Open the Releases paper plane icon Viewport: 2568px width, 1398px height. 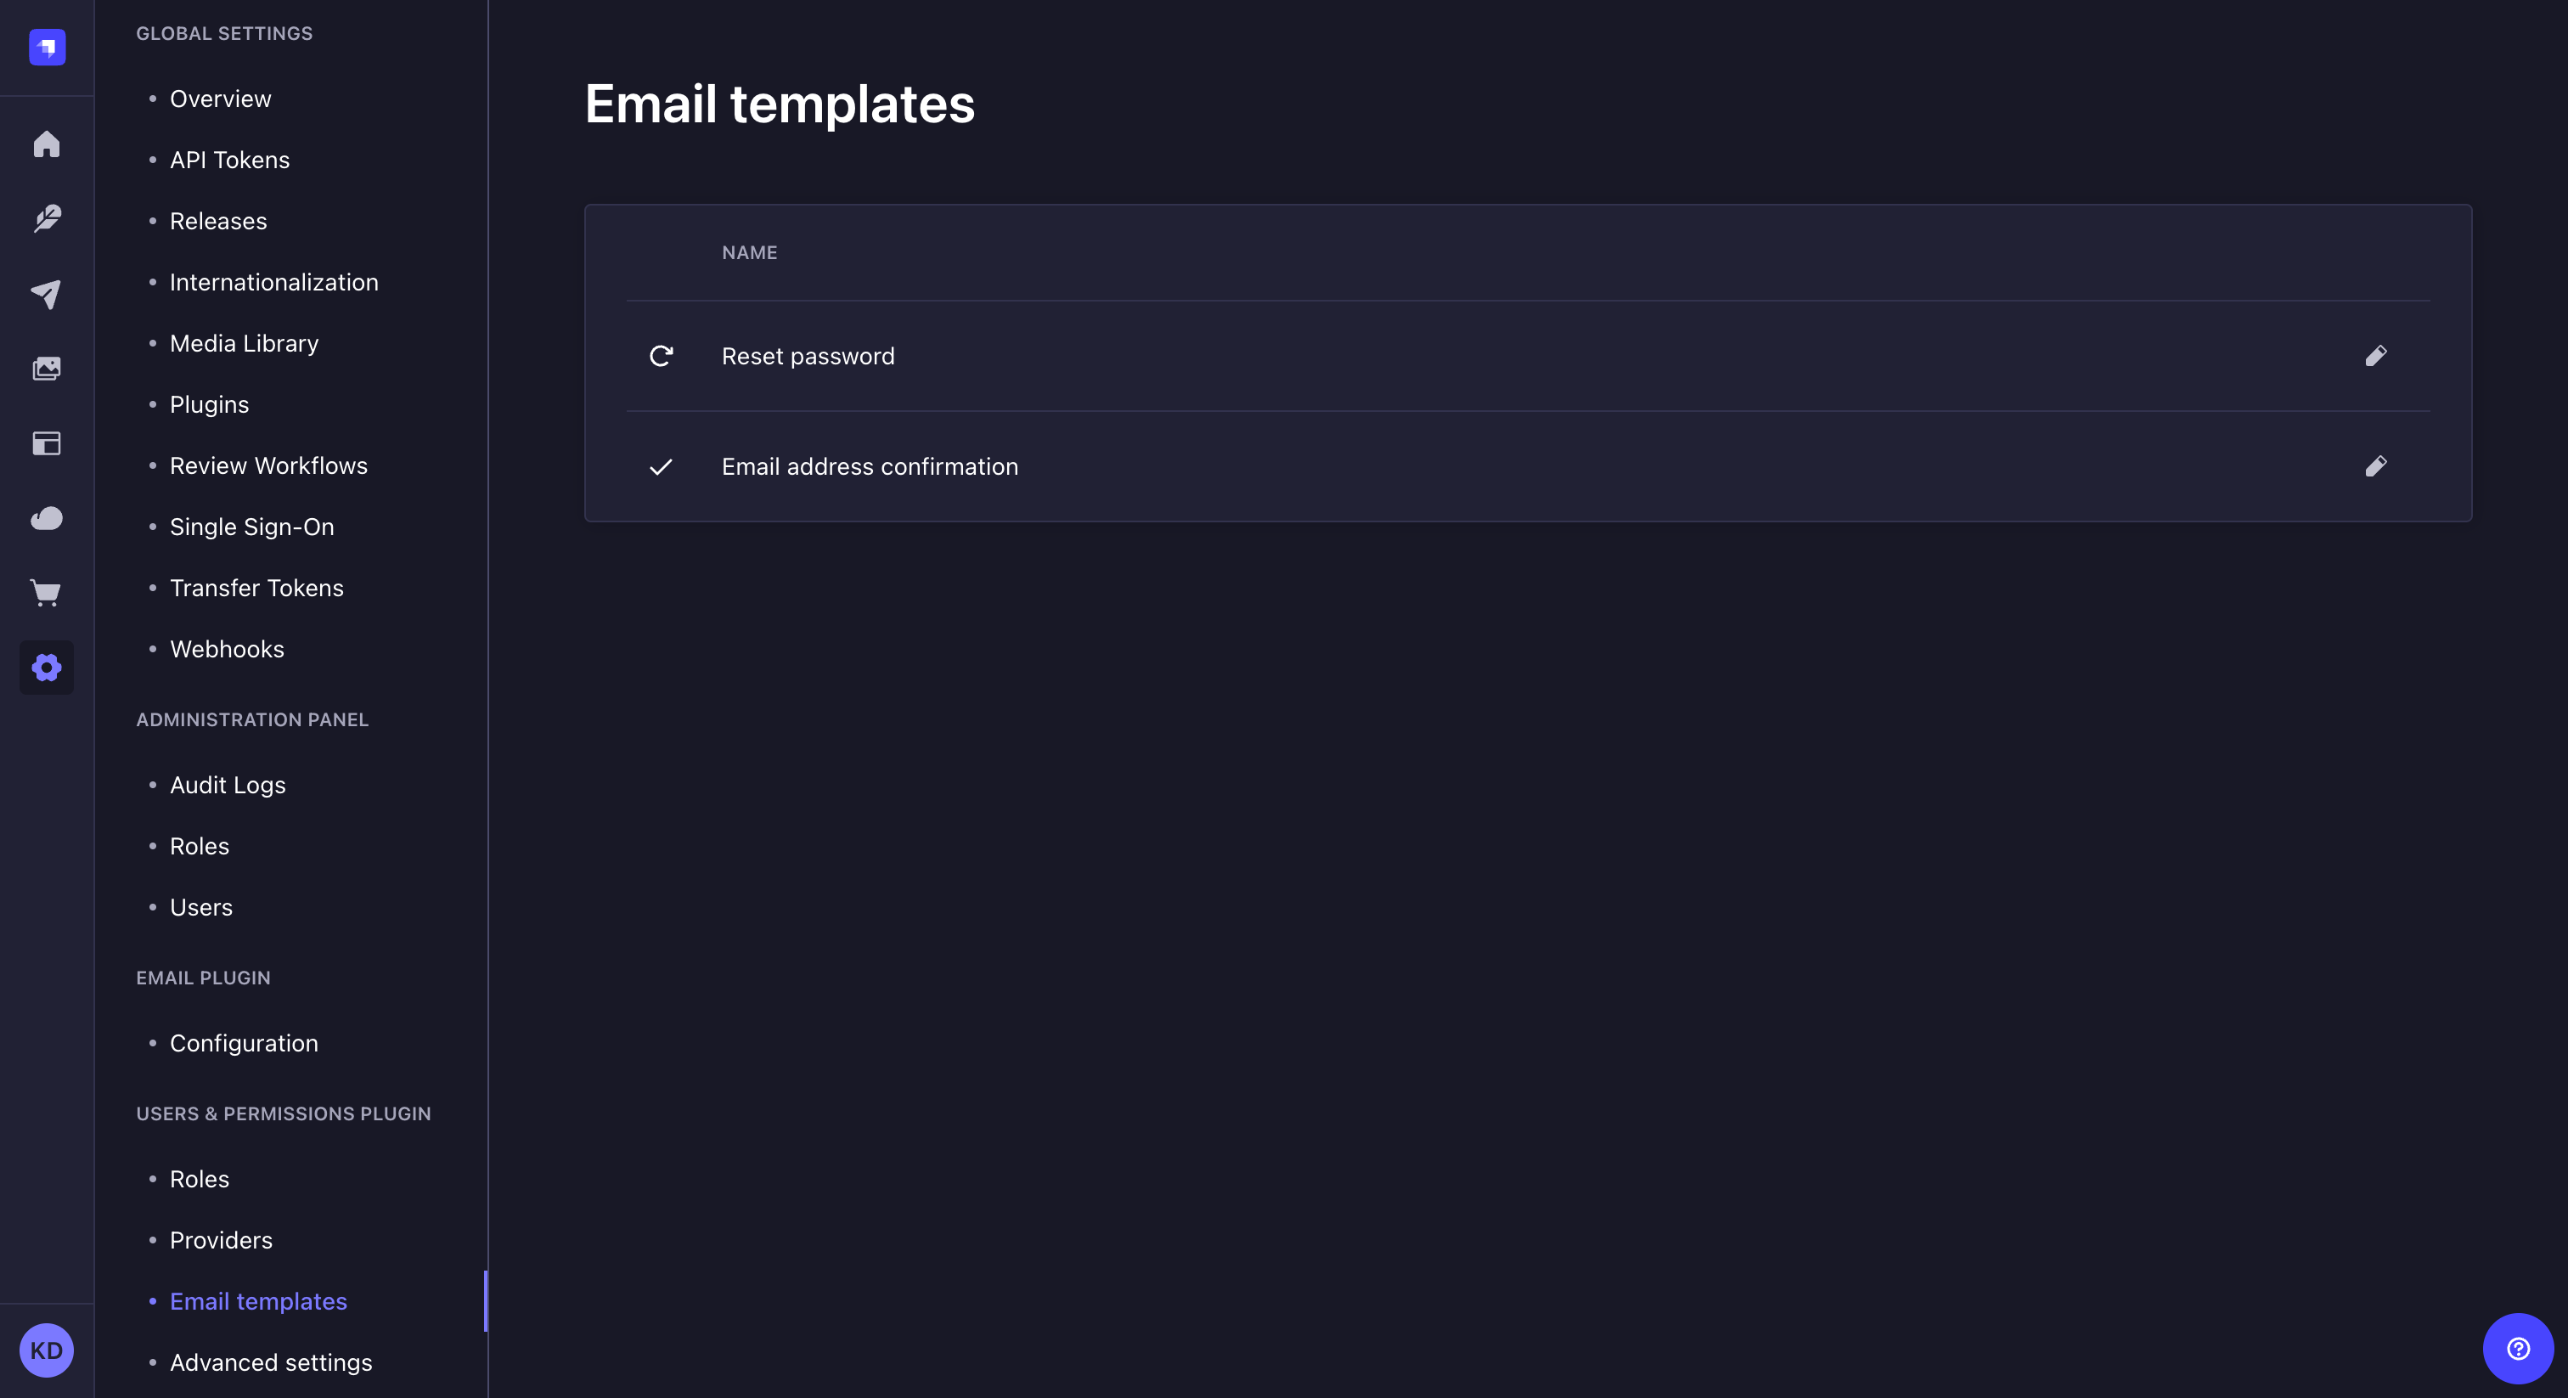tap(46, 294)
